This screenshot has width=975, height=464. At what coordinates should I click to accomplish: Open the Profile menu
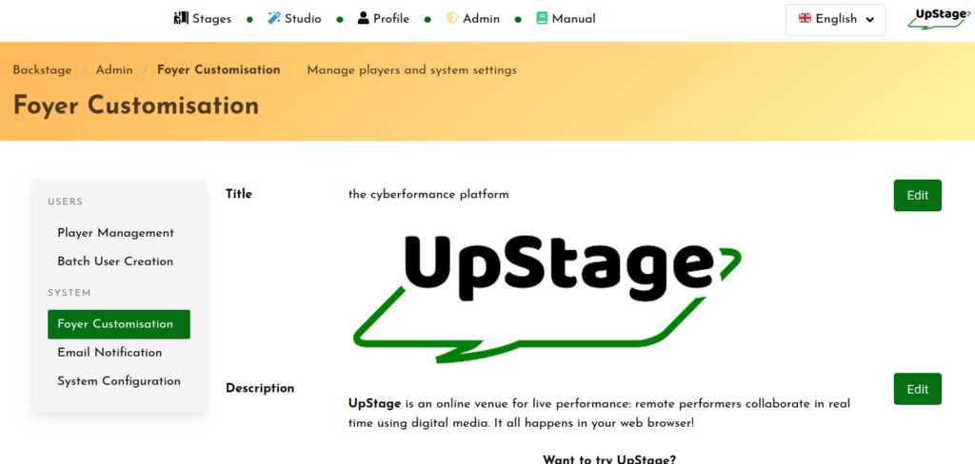point(384,19)
